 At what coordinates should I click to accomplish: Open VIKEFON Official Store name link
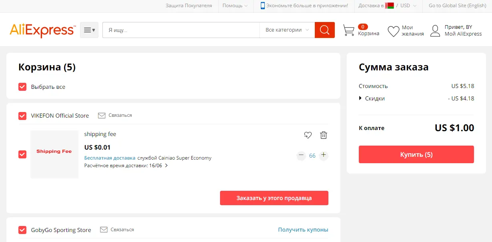click(60, 116)
